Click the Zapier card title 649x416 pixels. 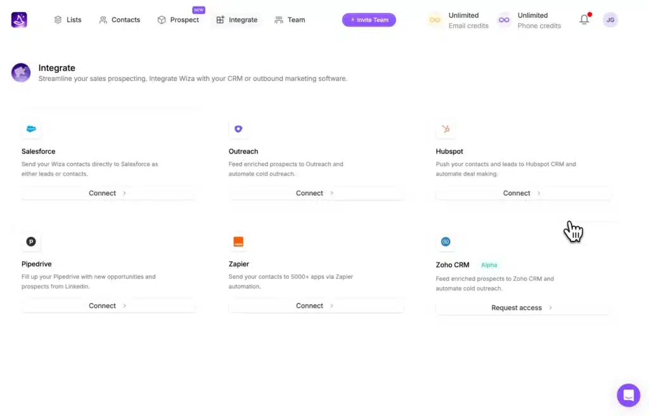(x=239, y=264)
